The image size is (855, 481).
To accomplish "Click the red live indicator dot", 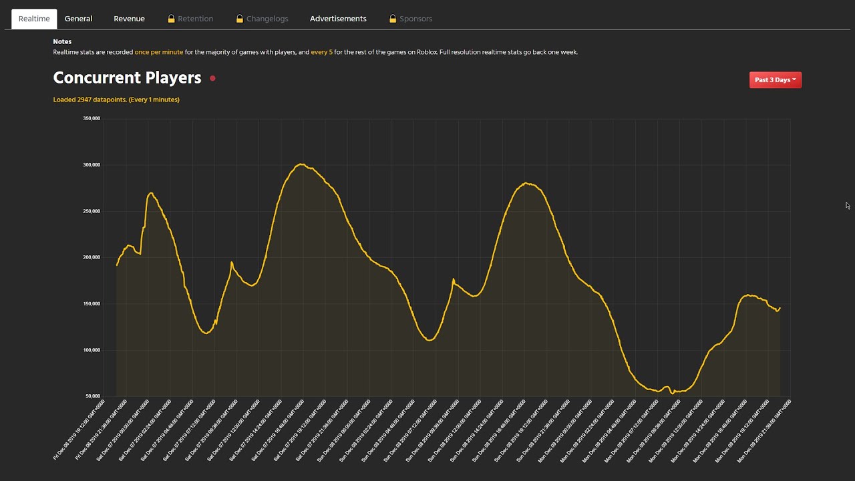I will pos(212,78).
